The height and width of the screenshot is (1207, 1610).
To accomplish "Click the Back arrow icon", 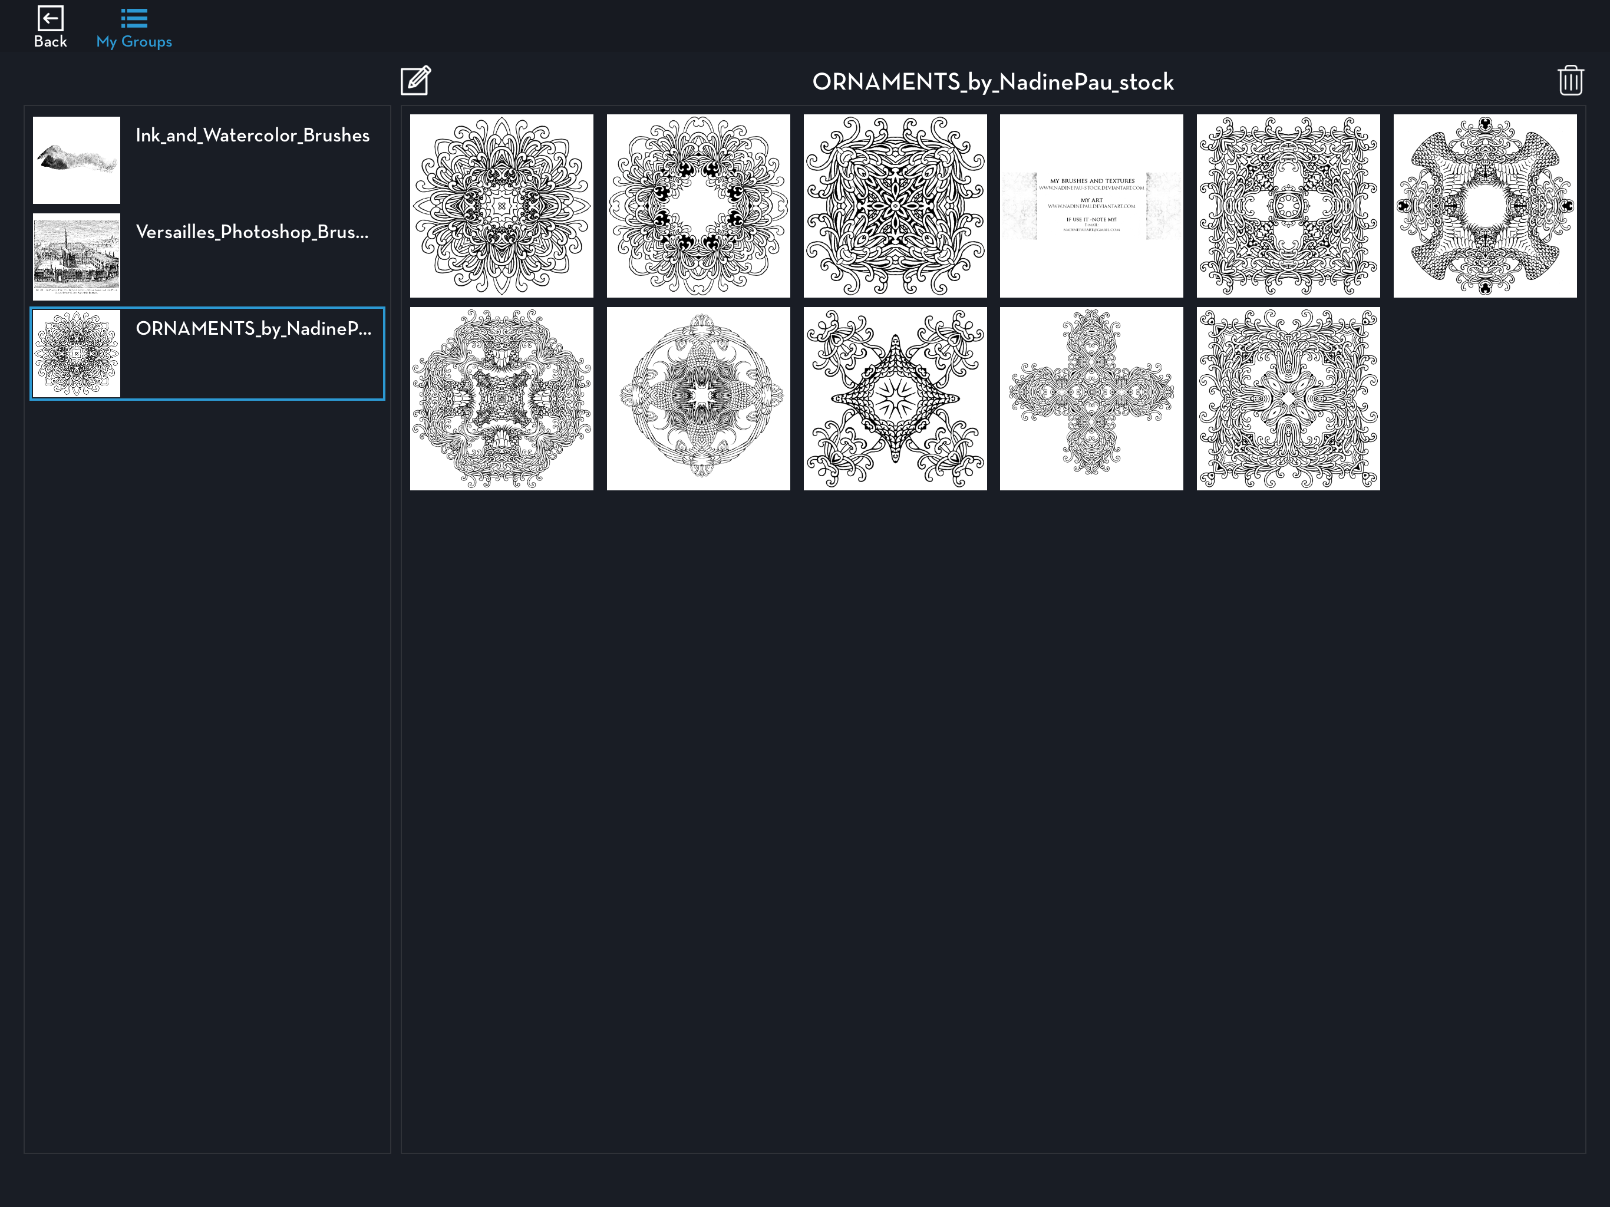I will [50, 19].
